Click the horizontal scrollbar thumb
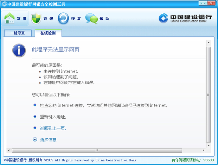Screen dimensions: 218x165 point(97,150)
